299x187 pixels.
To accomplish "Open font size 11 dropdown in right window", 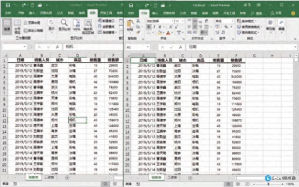I will pos(183,21).
